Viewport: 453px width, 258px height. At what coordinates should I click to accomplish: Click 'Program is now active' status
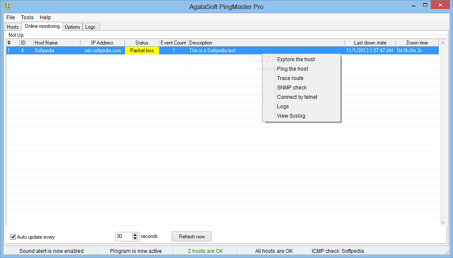136,251
